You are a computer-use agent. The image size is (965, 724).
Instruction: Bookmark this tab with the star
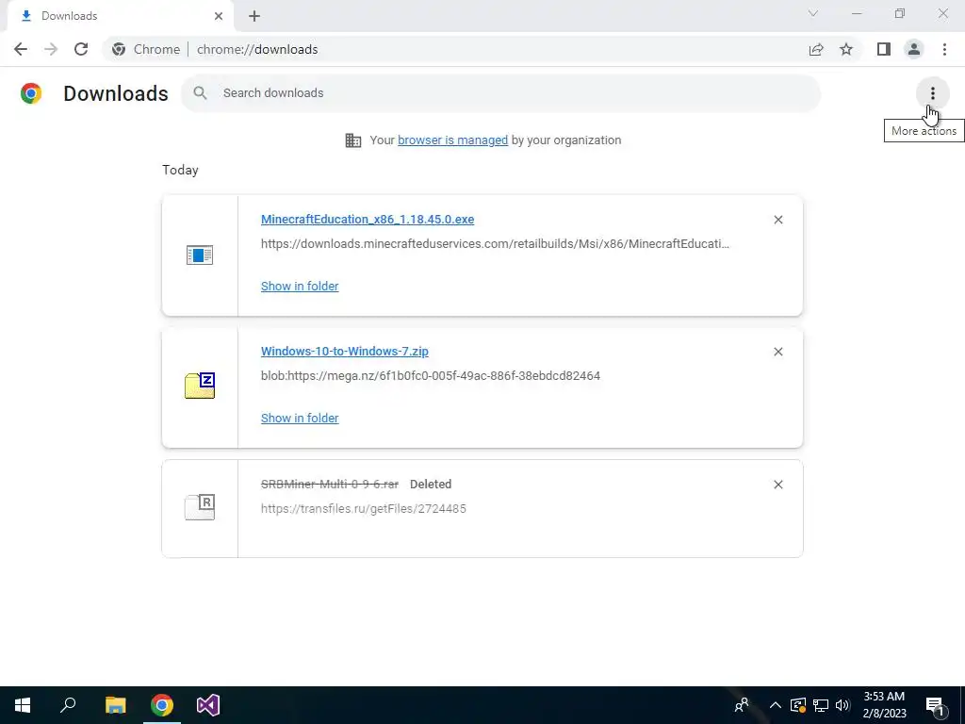point(846,49)
